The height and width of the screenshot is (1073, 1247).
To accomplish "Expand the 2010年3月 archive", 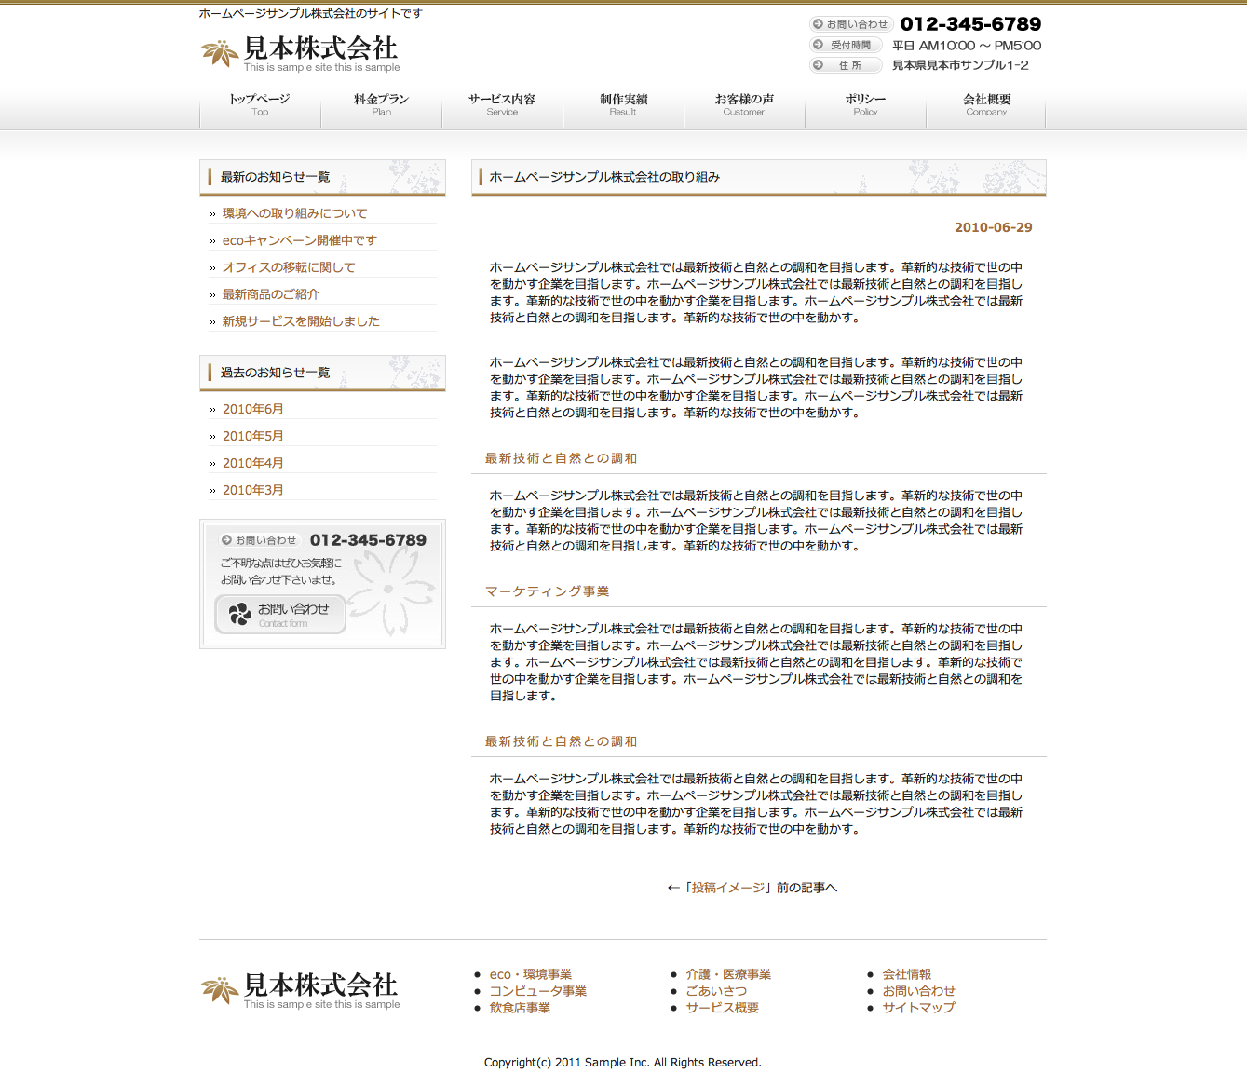I will pos(252,490).
